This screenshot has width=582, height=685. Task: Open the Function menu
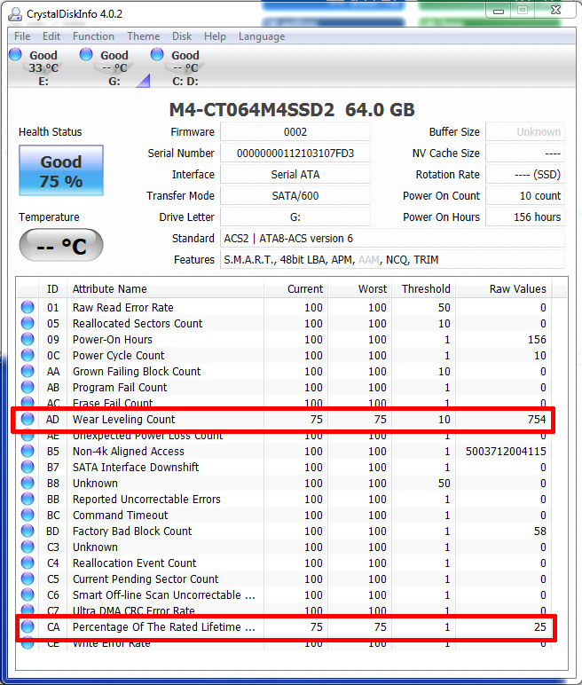93,36
